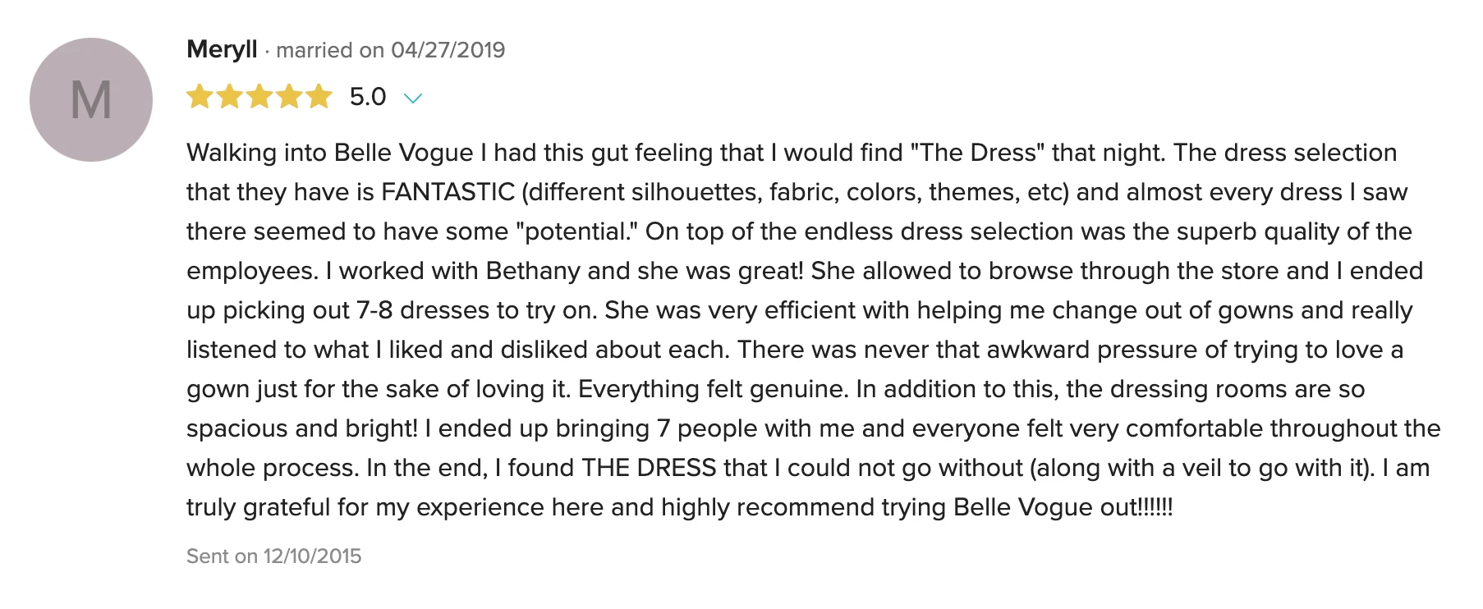Click "spacious and bright!" in the review

(302, 428)
